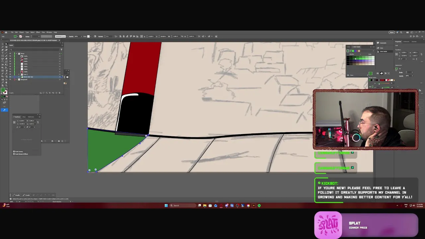
Task: Open the Window menu
Action: (x=49, y=32)
